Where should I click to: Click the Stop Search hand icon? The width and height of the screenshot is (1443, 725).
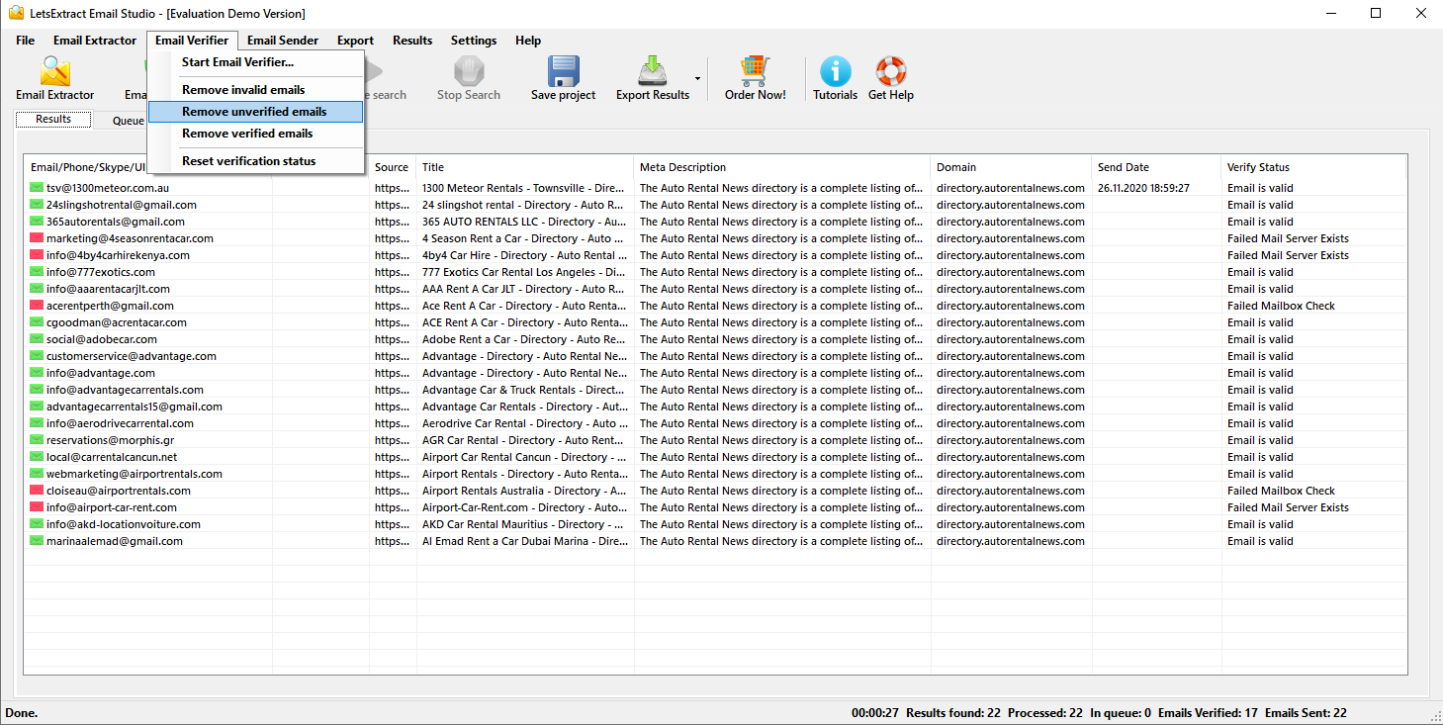click(x=468, y=72)
